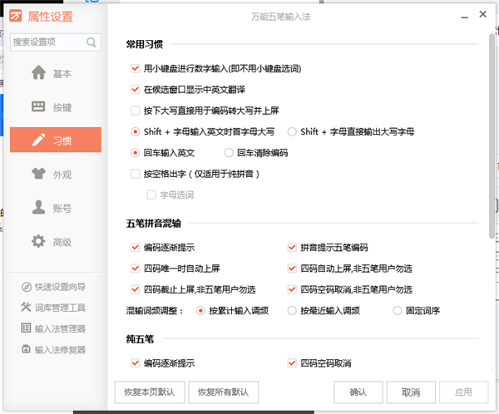This screenshot has width=499, height=414.
Task: Open 输入法管理器 link
Action: point(60,328)
